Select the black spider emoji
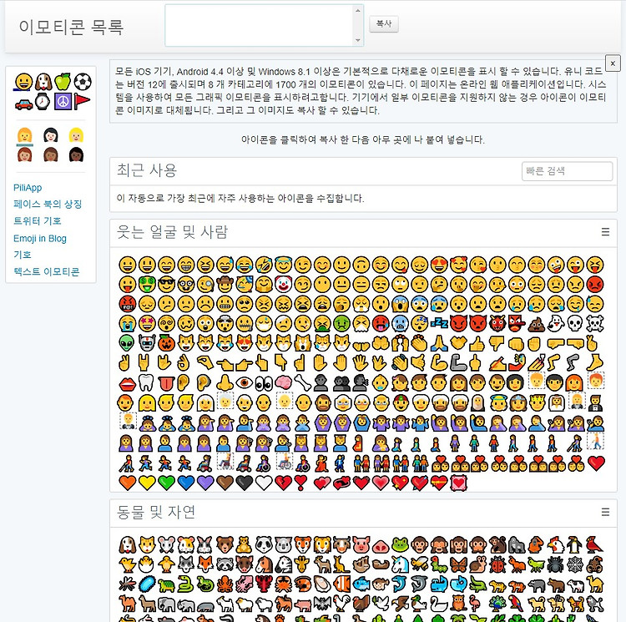 tap(556, 564)
